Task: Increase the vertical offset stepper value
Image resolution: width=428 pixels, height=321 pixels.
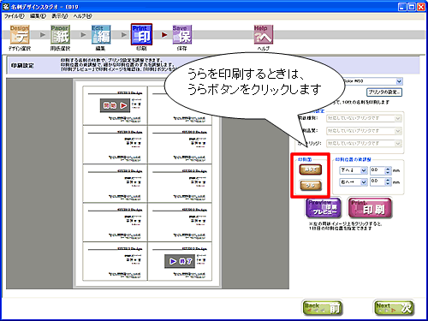Action: point(388,169)
